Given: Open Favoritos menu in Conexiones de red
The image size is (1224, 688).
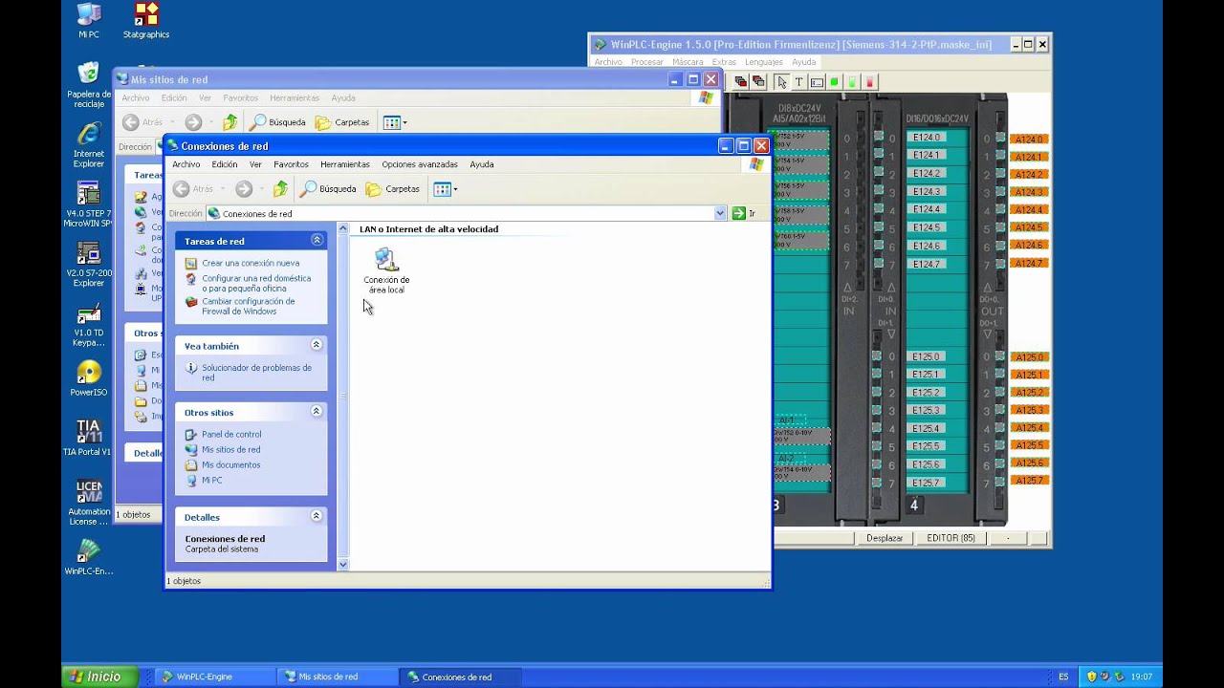Looking at the screenshot, I should [292, 164].
